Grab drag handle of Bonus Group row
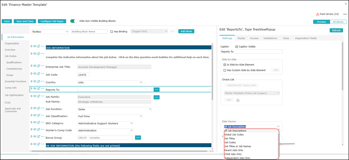 point(31,137)
